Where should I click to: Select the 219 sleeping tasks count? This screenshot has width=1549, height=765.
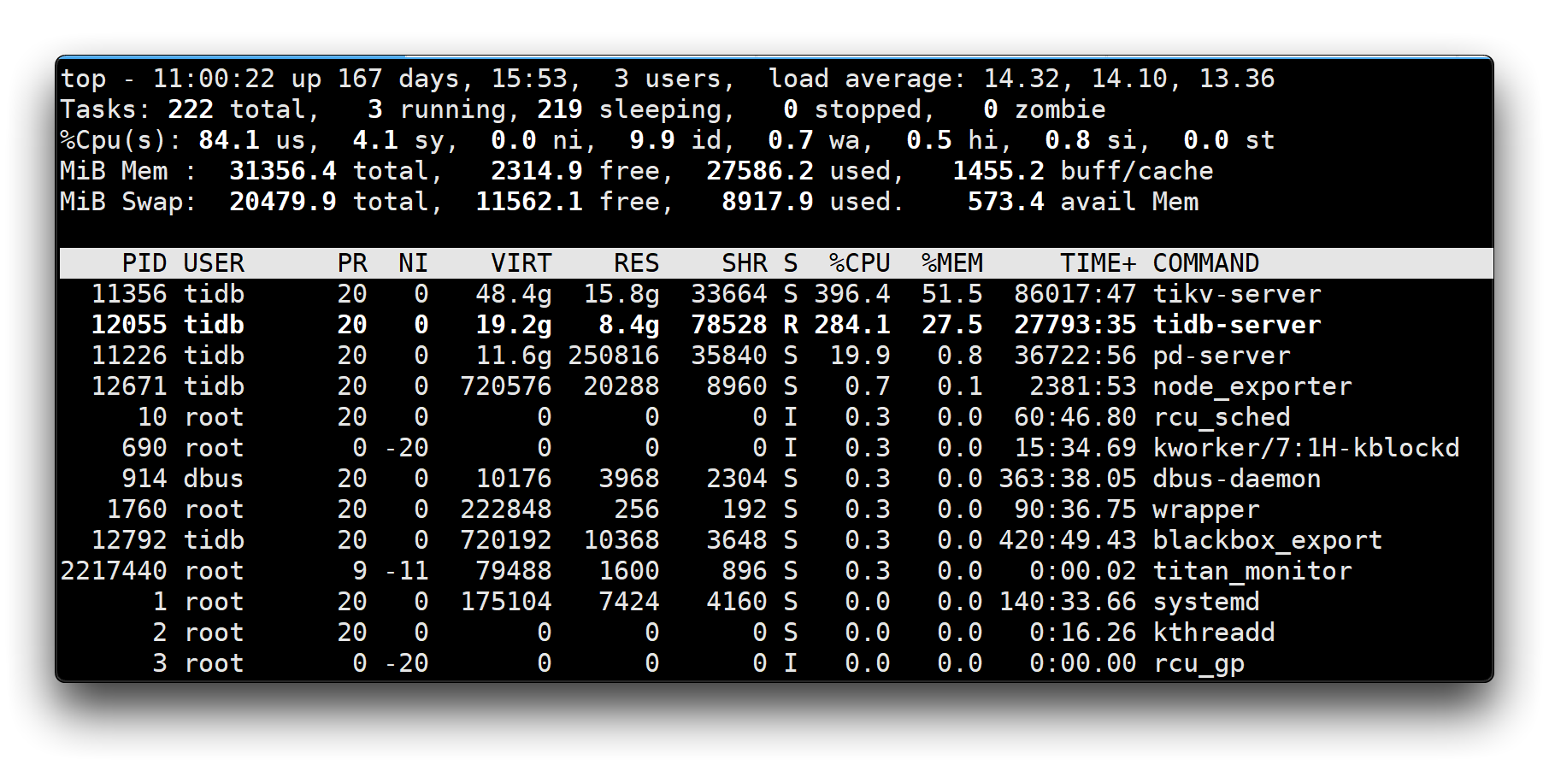coord(560,109)
